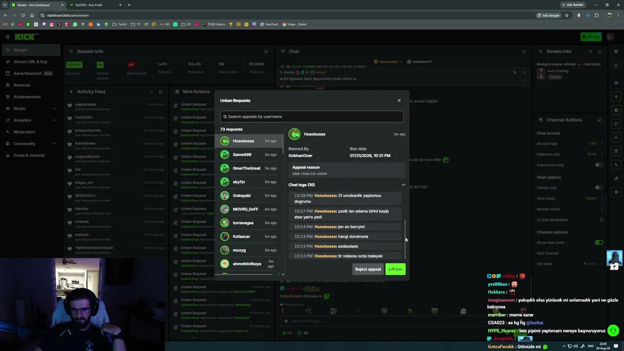624x351 pixels.
Task: Open the PUBG Umbra bookmark
Action: pyautogui.click(x=214, y=24)
